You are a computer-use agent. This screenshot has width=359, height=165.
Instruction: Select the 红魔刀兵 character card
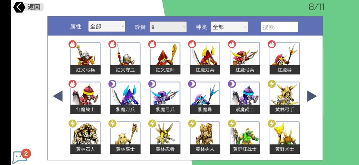[205, 58]
